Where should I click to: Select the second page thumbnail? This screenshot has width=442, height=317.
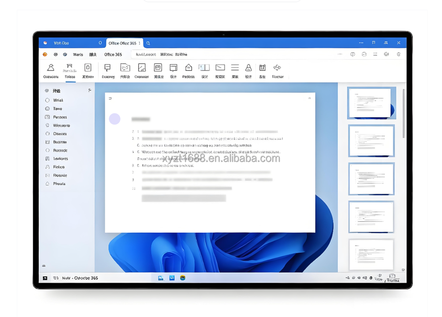372,141
